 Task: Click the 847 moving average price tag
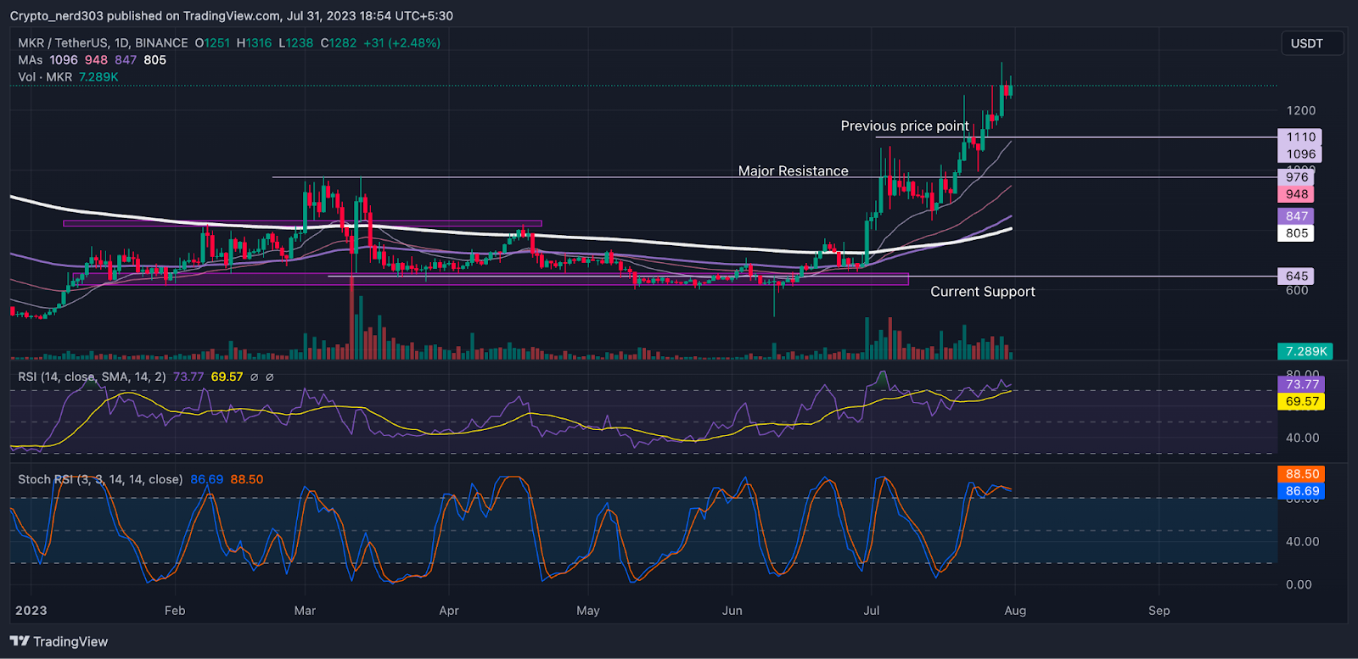[1296, 215]
